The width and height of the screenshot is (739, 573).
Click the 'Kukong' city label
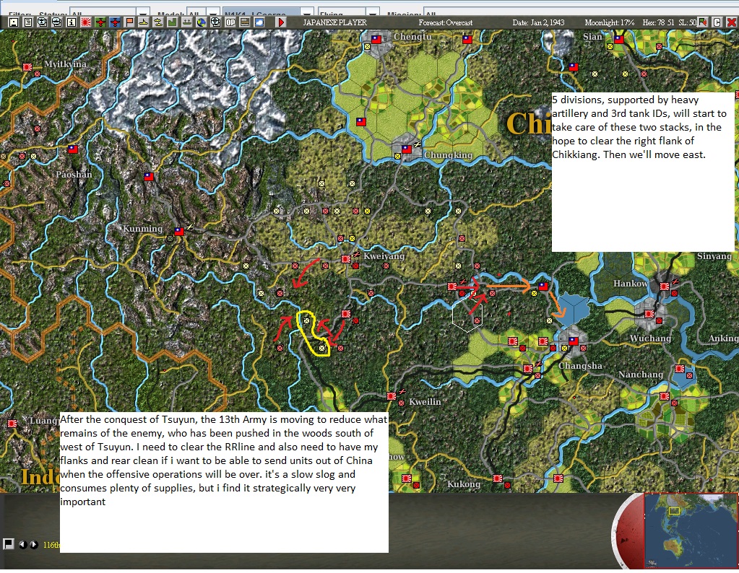coord(464,484)
